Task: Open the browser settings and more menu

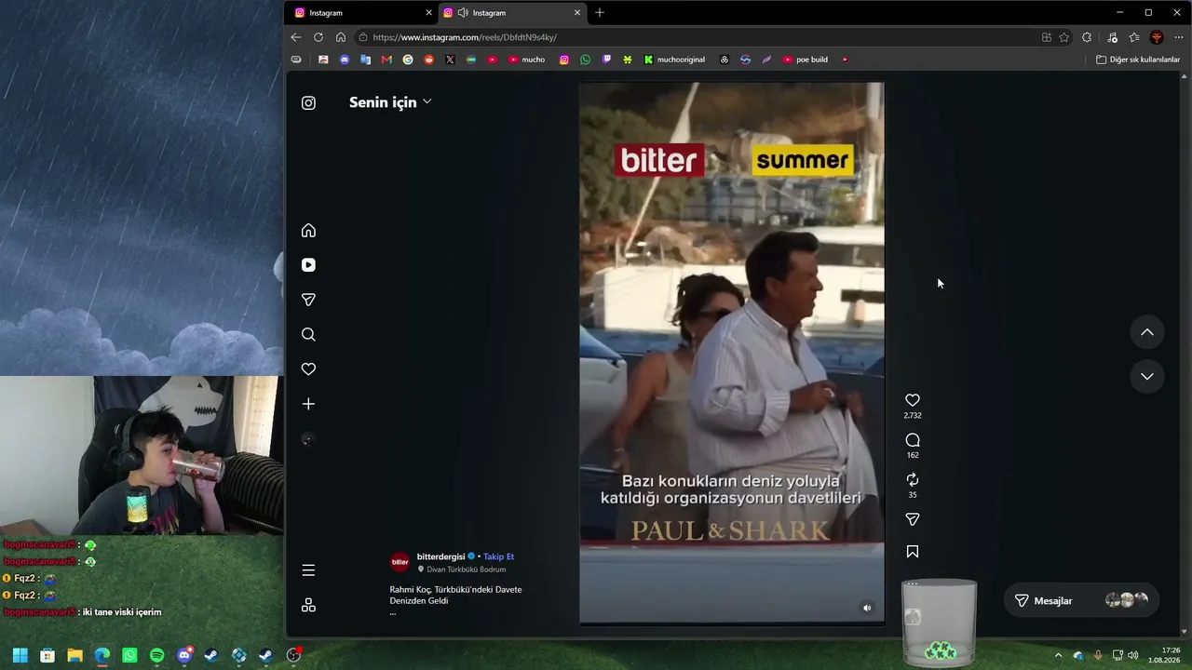Action: coord(1179,37)
